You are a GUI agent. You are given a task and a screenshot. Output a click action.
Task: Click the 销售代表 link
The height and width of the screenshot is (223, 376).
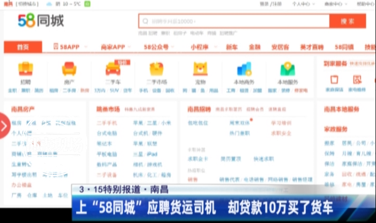[x=230, y=180]
